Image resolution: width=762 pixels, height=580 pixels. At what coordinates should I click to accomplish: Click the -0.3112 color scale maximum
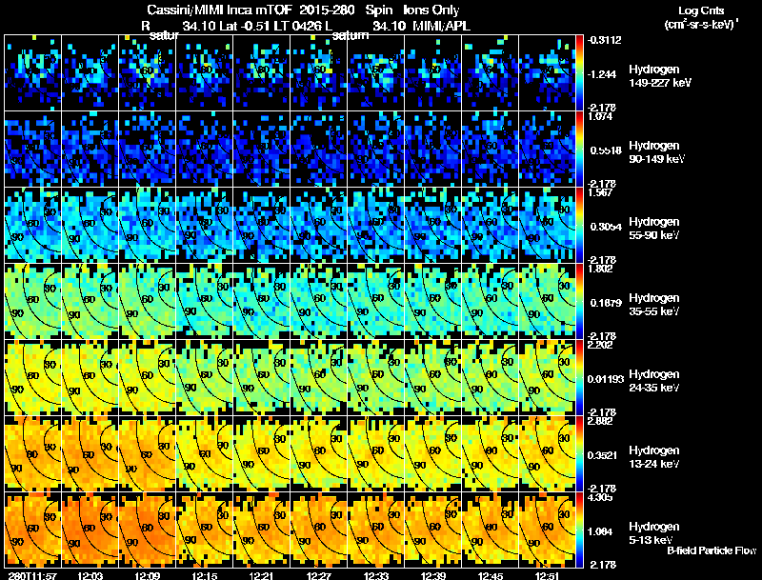(x=604, y=40)
